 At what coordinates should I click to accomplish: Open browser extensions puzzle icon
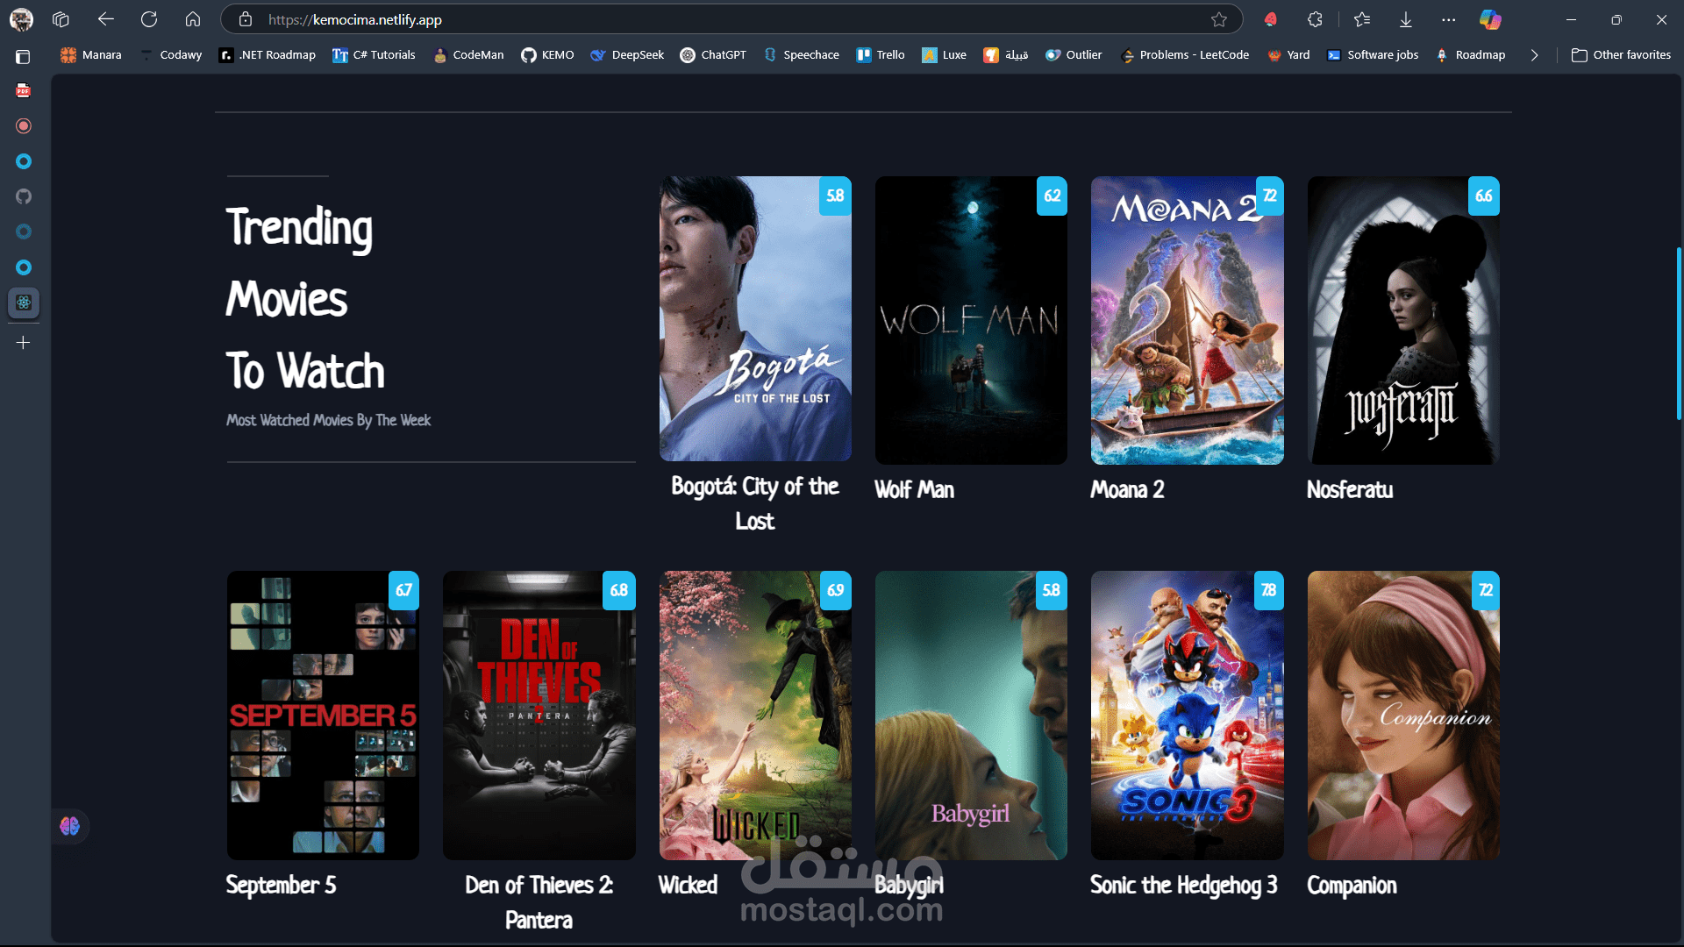(x=1315, y=19)
